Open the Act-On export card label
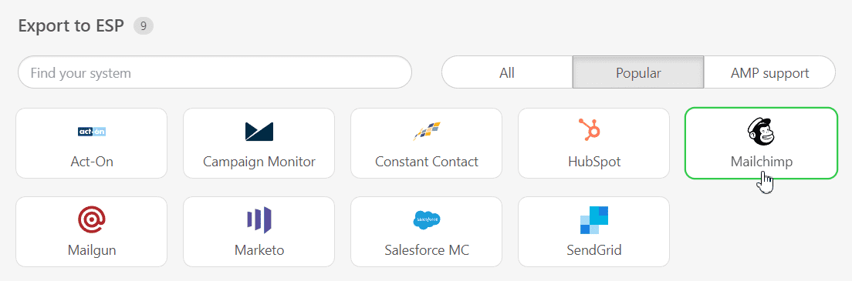 click(x=92, y=162)
